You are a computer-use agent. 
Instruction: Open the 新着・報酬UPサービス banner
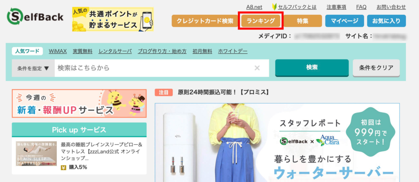tap(79, 104)
